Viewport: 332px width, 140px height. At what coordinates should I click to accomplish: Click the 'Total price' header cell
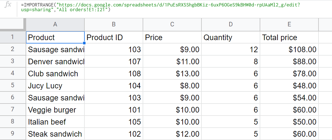[289, 37]
